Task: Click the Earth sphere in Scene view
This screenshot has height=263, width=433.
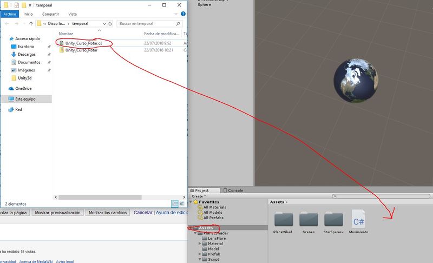Action: [356, 80]
